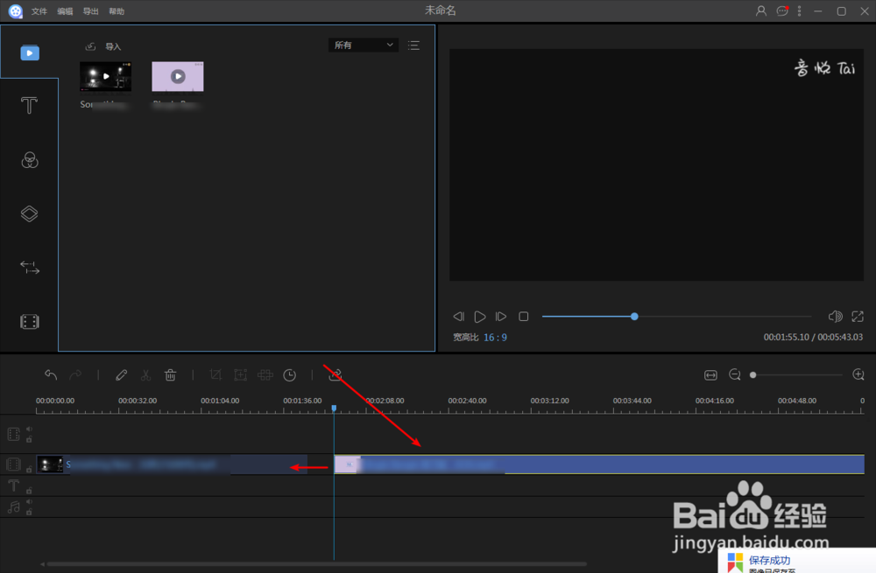Click the 保存成功 notification
This screenshot has width=876, height=573.
[x=796, y=562]
